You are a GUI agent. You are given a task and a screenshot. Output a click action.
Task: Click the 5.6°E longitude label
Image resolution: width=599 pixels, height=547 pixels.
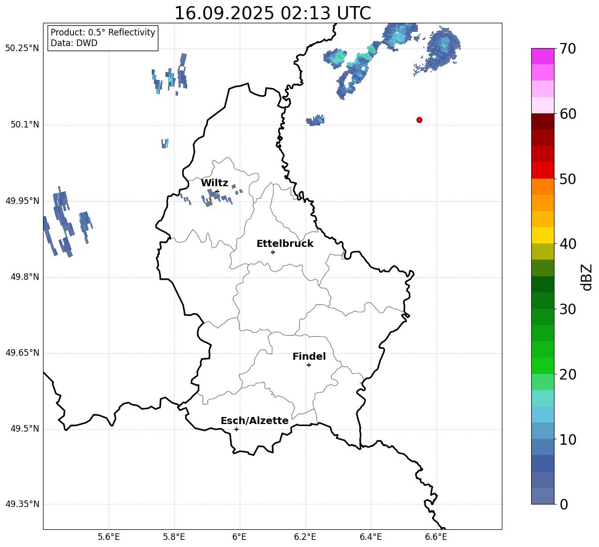[x=109, y=537]
